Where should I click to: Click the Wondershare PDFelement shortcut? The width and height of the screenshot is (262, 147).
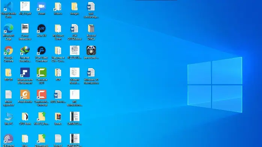click(25, 73)
